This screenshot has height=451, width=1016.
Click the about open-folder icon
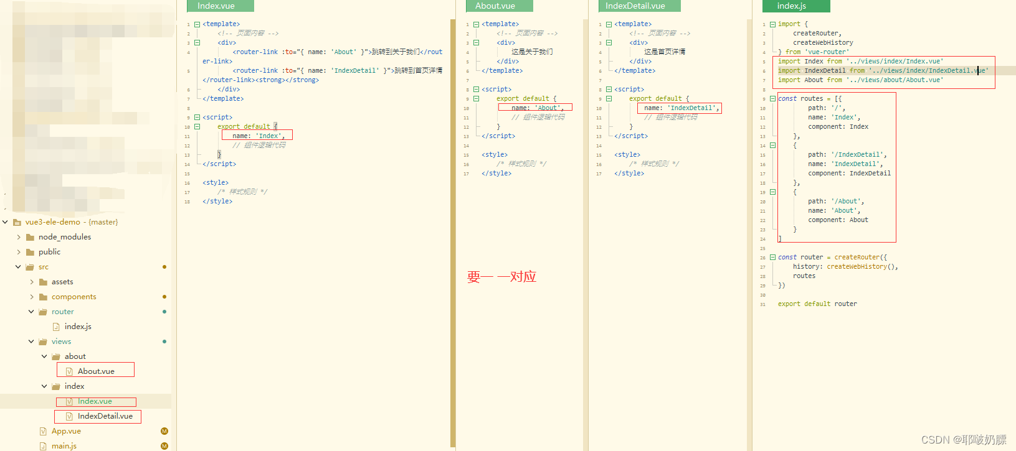[x=56, y=356]
